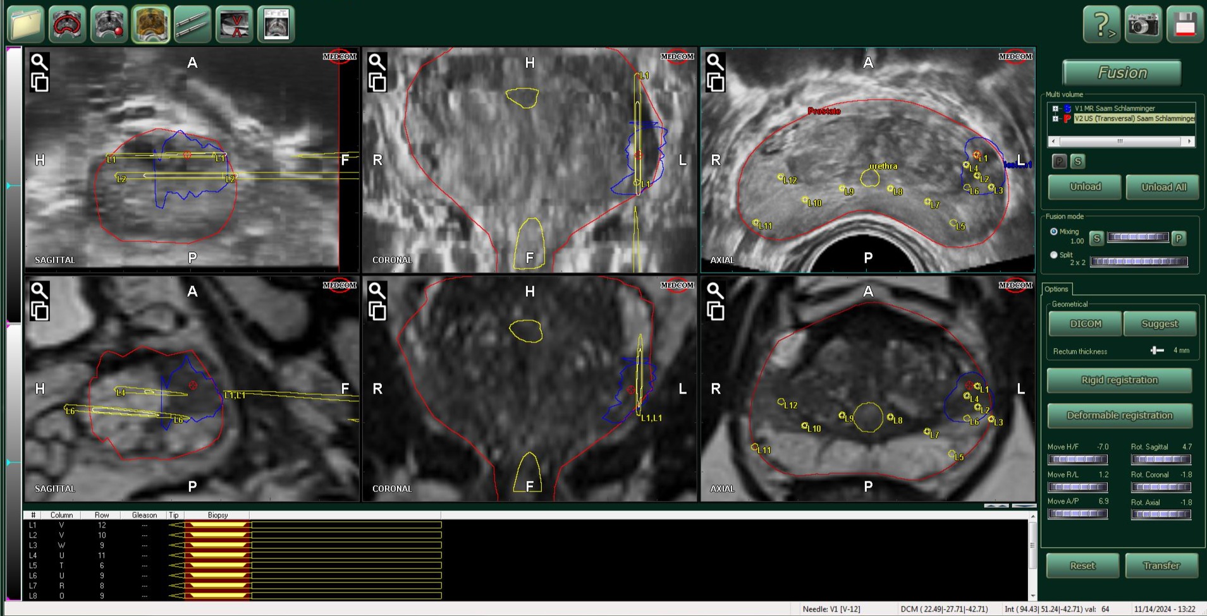Expand the V2 US (Transversal) tree node
This screenshot has width=1207, height=616.
(x=1055, y=119)
